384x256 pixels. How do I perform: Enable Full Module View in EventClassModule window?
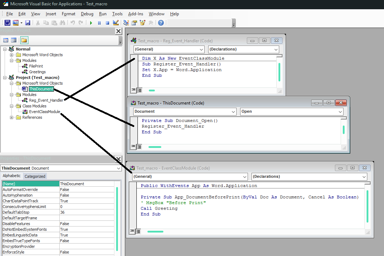138,231
